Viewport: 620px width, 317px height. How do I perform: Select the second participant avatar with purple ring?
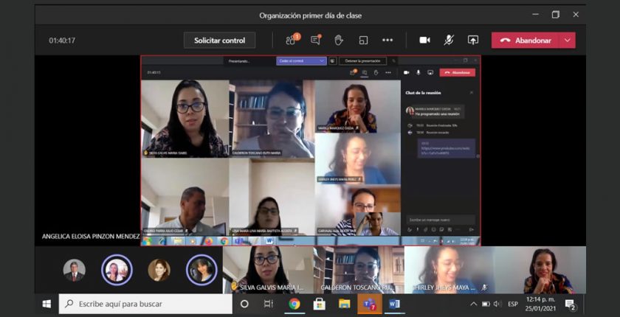[x=117, y=270]
